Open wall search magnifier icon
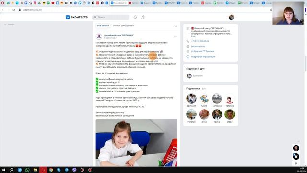The width and height of the screenshot is (307, 173). 176,26
